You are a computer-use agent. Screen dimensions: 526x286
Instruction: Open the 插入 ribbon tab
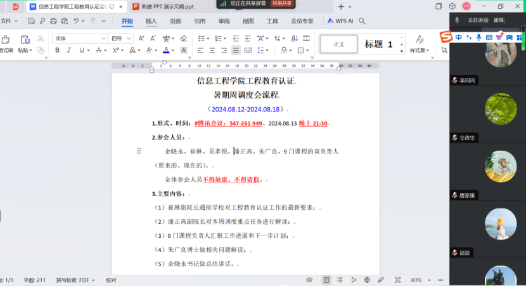151,21
